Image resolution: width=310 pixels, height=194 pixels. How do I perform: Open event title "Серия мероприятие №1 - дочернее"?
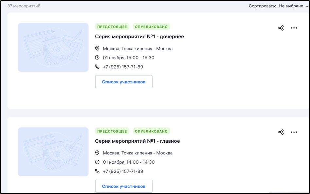coord(139,37)
